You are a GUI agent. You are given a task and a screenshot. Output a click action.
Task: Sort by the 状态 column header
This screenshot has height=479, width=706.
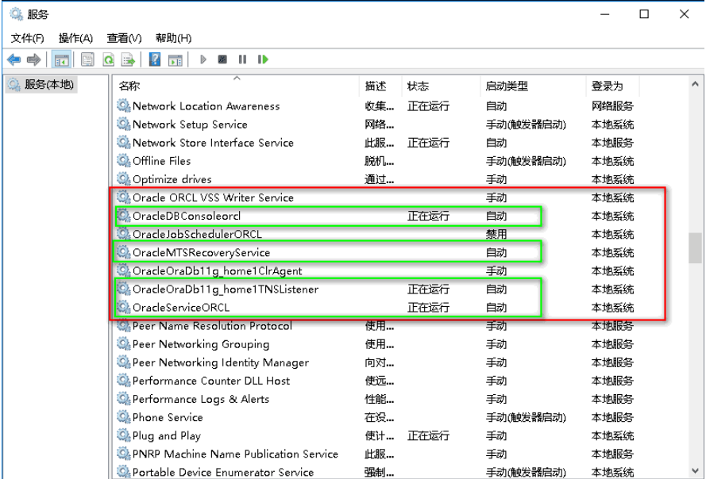pos(441,86)
